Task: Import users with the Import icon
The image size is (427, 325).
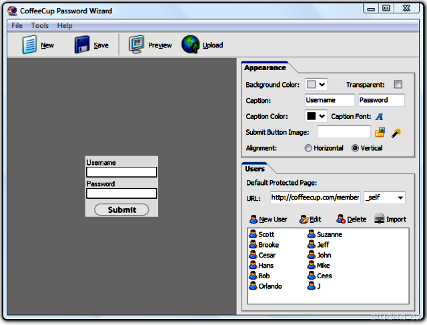Action: coord(380,219)
